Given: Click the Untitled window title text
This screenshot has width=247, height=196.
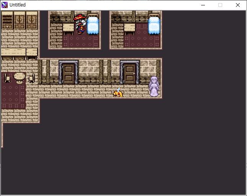Looking at the screenshot, I should [18, 5].
